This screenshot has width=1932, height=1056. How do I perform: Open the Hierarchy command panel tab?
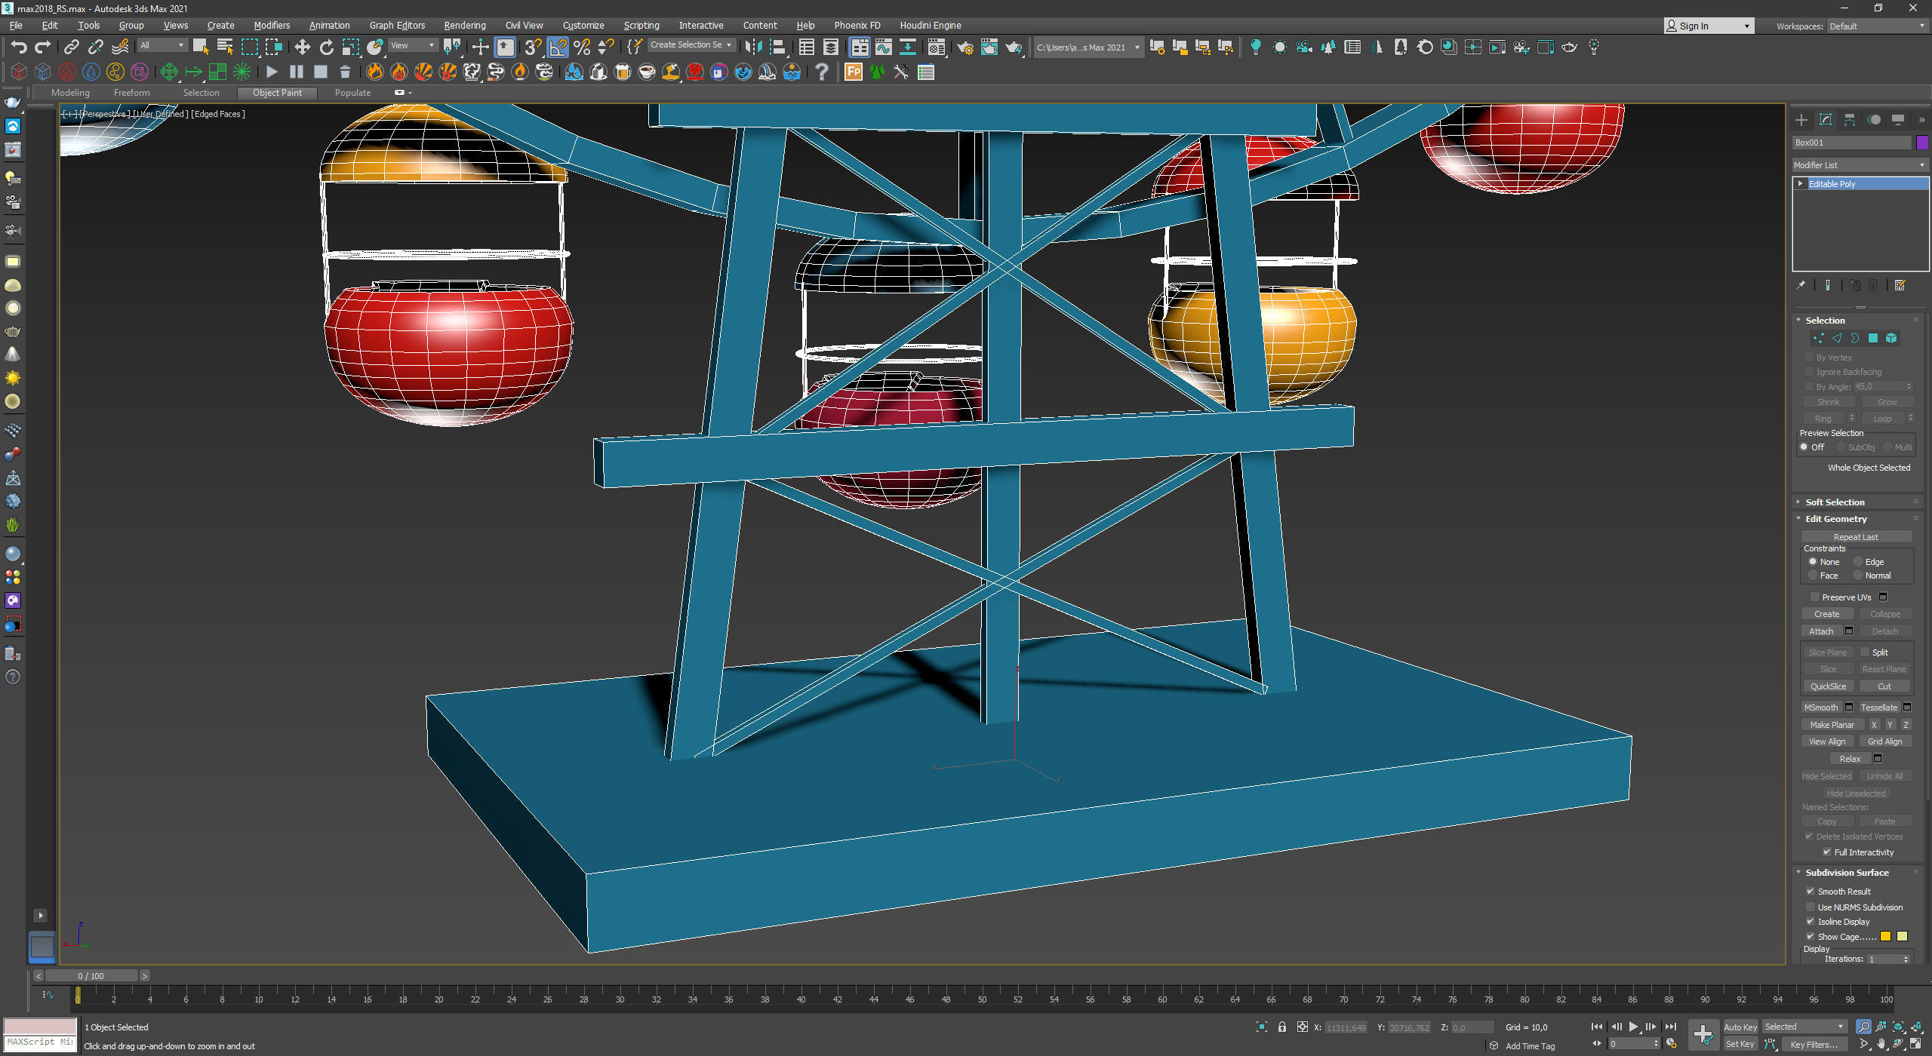[1850, 120]
